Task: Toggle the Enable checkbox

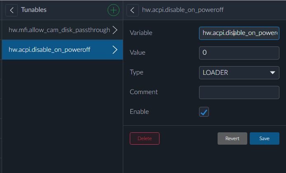Action: pyautogui.click(x=204, y=112)
